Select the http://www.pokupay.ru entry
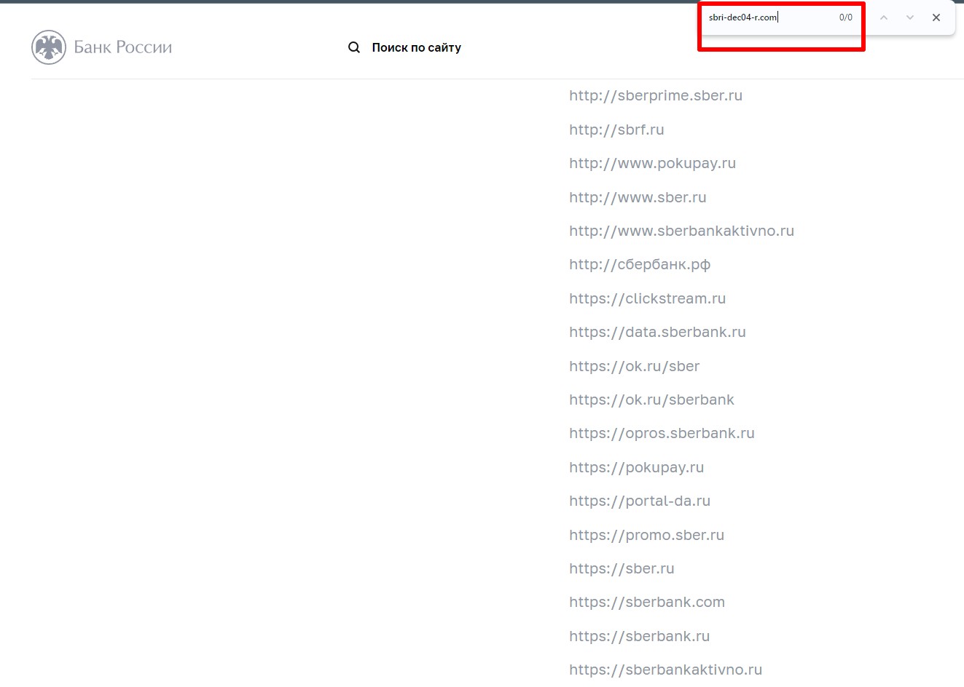The image size is (964, 687). pos(652,164)
